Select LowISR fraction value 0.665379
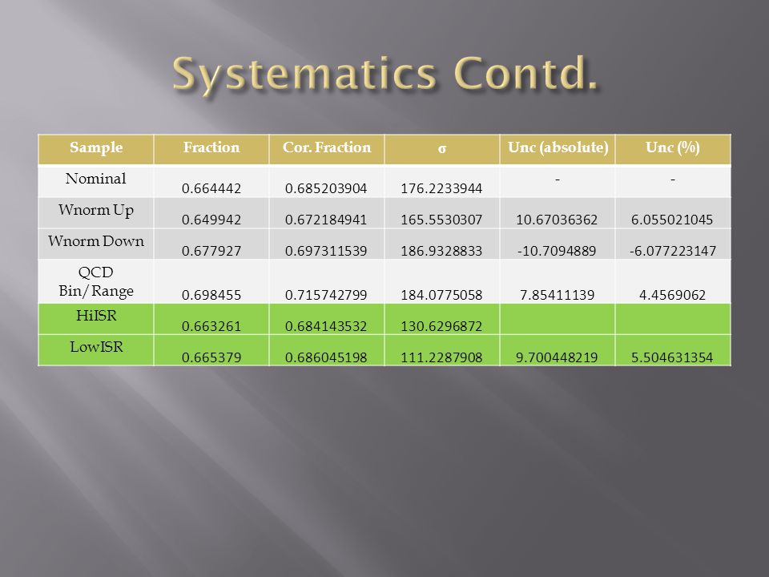Viewport: 769px width, 577px height. [x=211, y=357]
